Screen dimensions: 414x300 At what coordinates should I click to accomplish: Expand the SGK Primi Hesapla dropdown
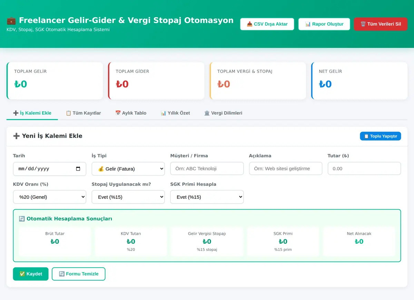tap(207, 197)
